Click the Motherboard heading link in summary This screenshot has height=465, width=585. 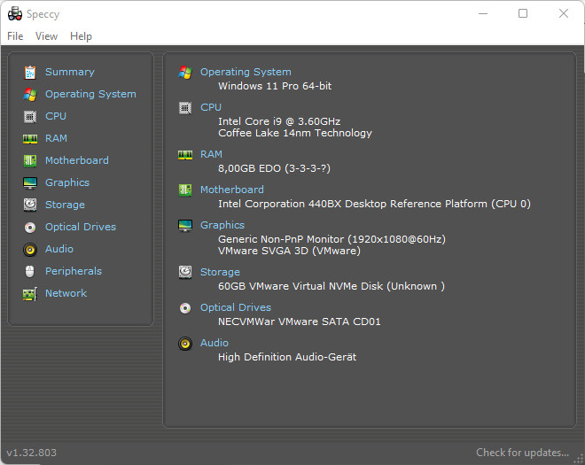pos(232,190)
